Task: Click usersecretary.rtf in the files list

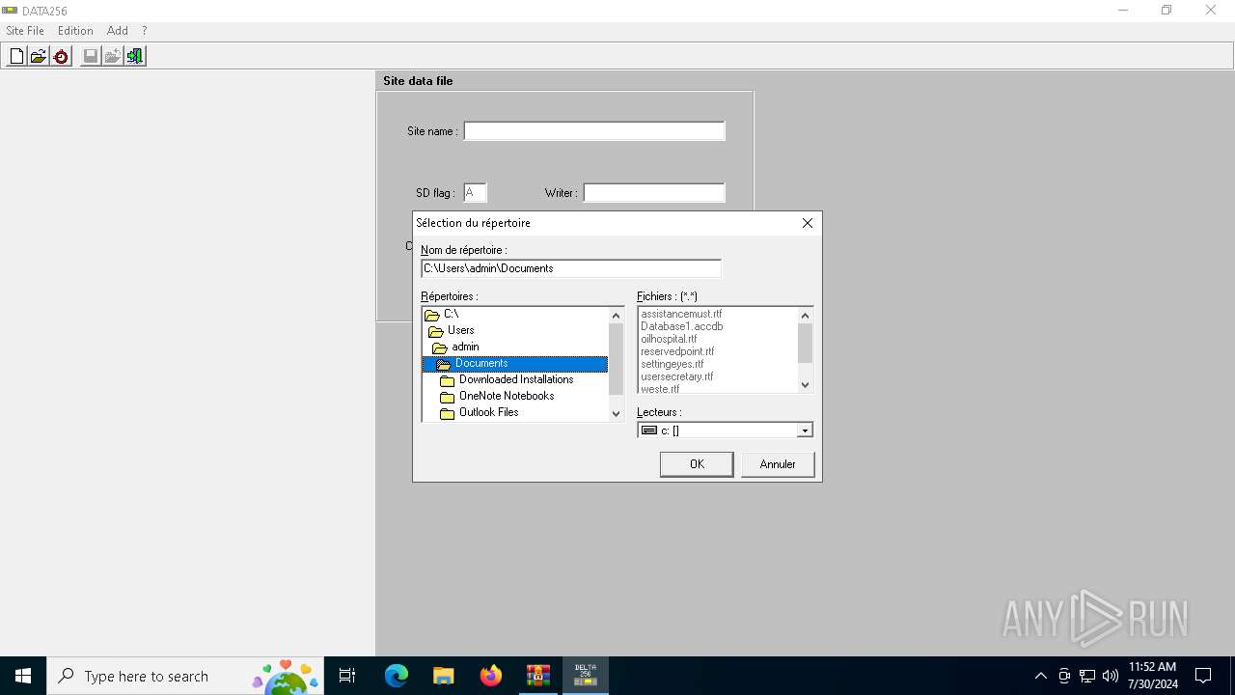Action: (676, 376)
